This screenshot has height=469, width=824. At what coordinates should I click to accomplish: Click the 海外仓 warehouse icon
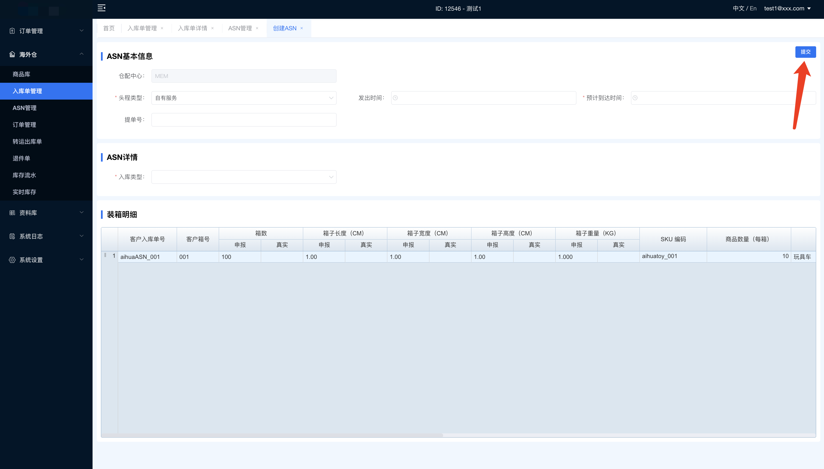pyautogui.click(x=12, y=54)
